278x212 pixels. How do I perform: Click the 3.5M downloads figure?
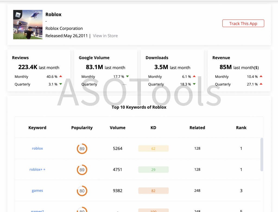point(161,67)
